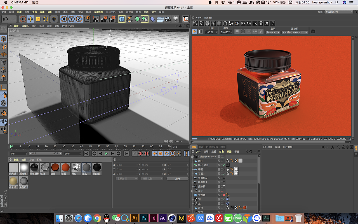Click the Ass export icon in render view

[249, 23]
